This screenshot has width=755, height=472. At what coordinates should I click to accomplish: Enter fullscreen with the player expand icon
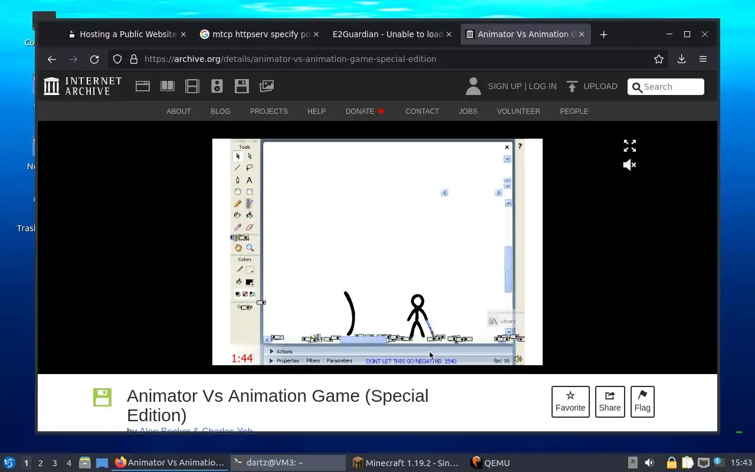(630, 146)
